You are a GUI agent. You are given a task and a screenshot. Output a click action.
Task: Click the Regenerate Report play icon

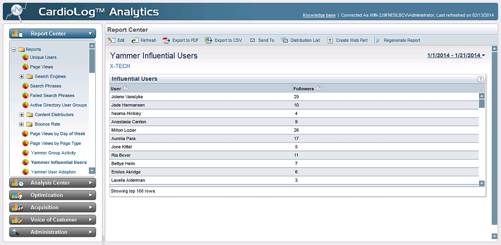[378, 40]
